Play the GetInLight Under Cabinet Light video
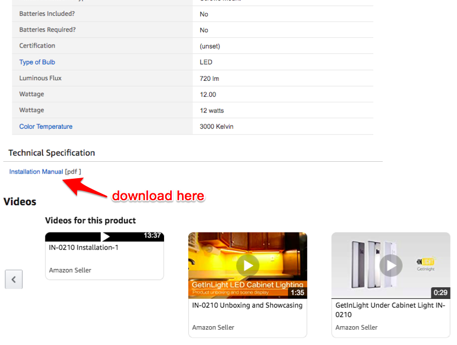 (x=390, y=265)
